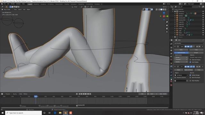The image size is (205, 115).
Task: Toggle visibility of Empty object
Action: 203,28
